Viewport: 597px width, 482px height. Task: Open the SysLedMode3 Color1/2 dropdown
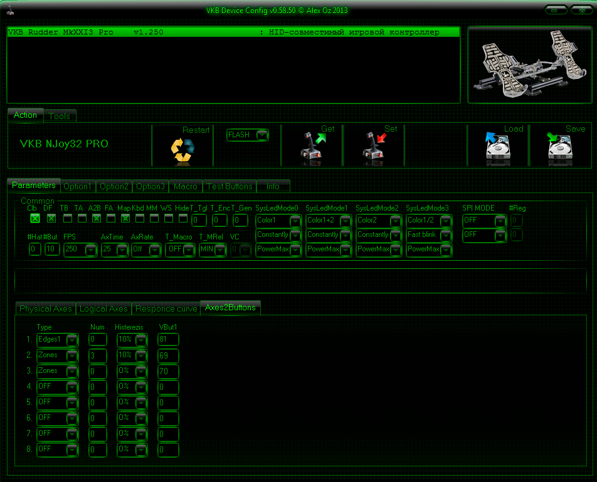pos(429,221)
